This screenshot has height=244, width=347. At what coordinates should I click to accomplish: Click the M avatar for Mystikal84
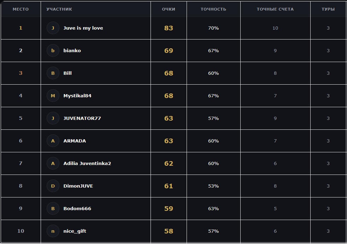53,96
